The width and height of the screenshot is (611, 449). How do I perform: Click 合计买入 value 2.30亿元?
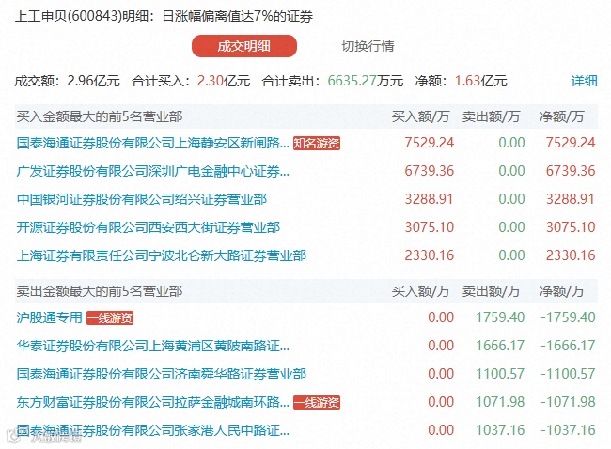click(x=224, y=81)
